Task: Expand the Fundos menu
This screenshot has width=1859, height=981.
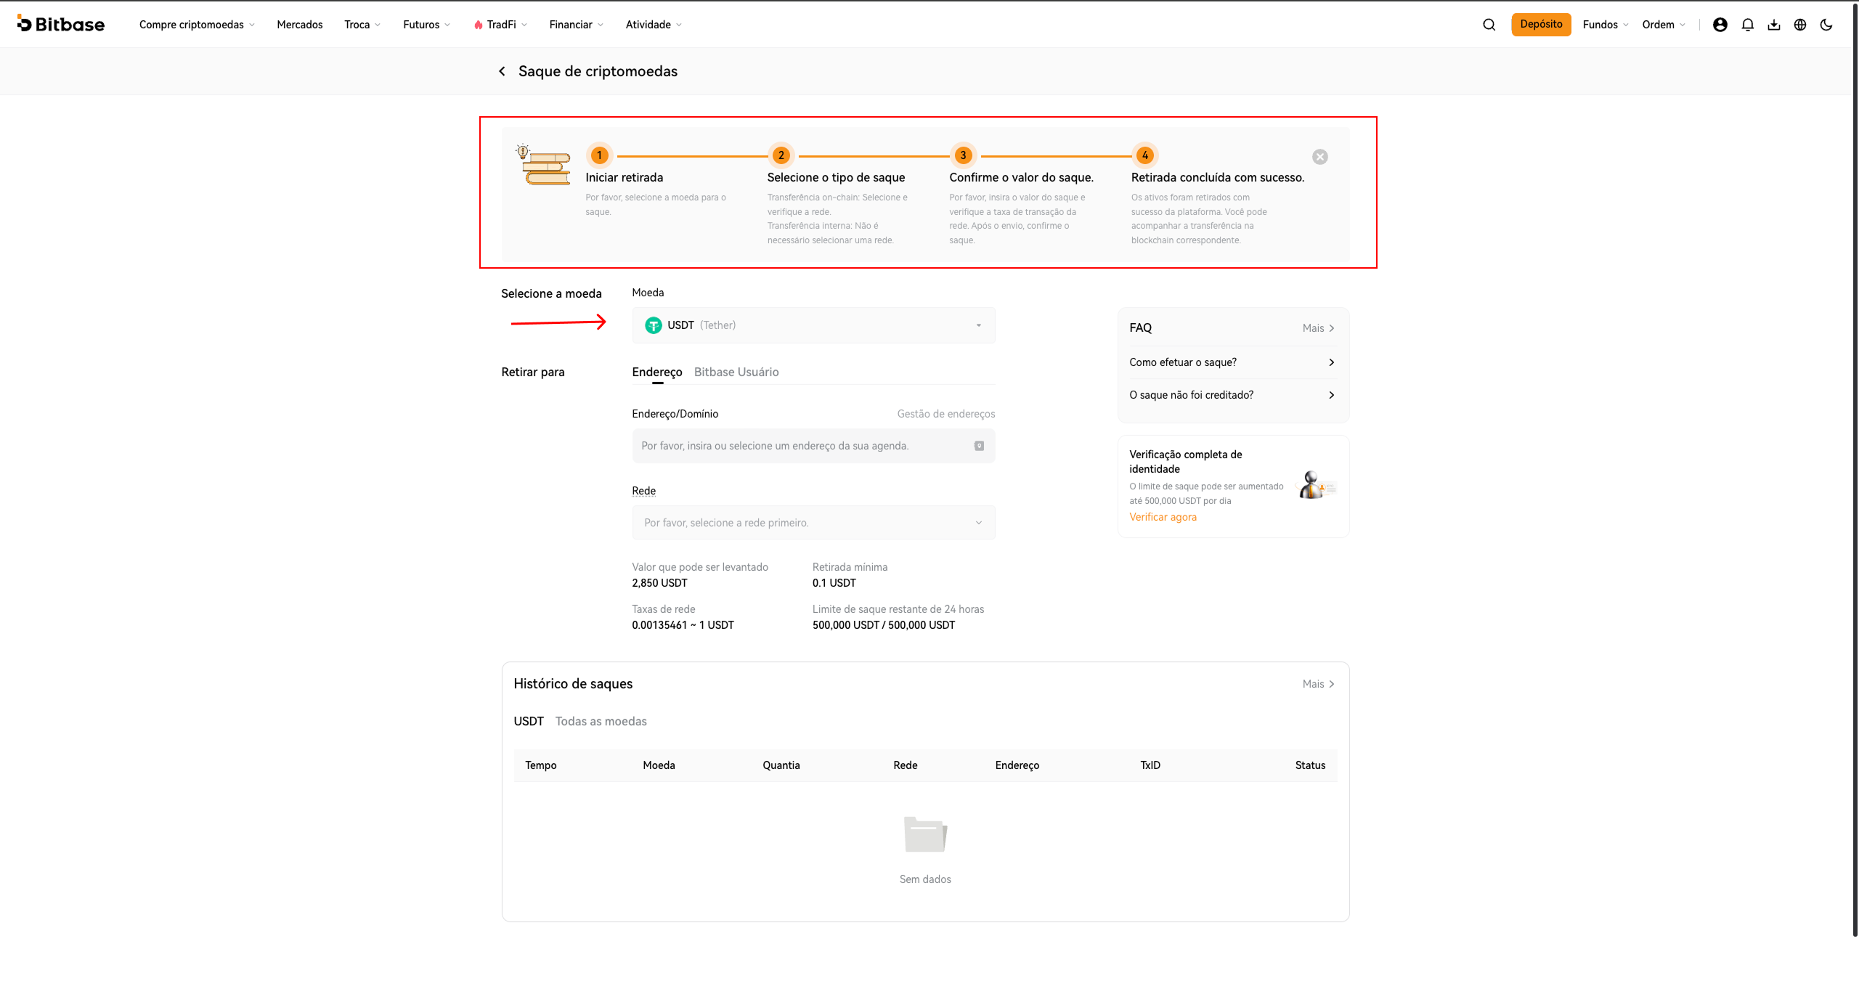Action: pyautogui.click(x=1606, y=25)
